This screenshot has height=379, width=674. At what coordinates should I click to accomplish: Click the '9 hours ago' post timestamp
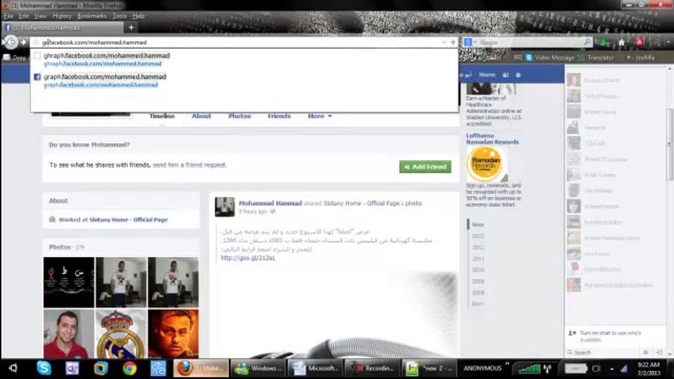tap(253, 212)
